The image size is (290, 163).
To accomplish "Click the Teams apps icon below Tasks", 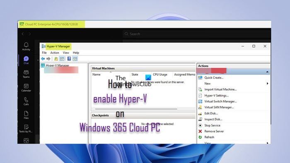I will (26, 141).
